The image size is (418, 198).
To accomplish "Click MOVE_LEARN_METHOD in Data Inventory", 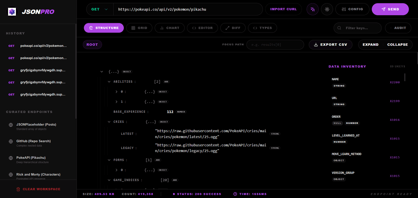I will pyautogui.click(x=346, y=154).
